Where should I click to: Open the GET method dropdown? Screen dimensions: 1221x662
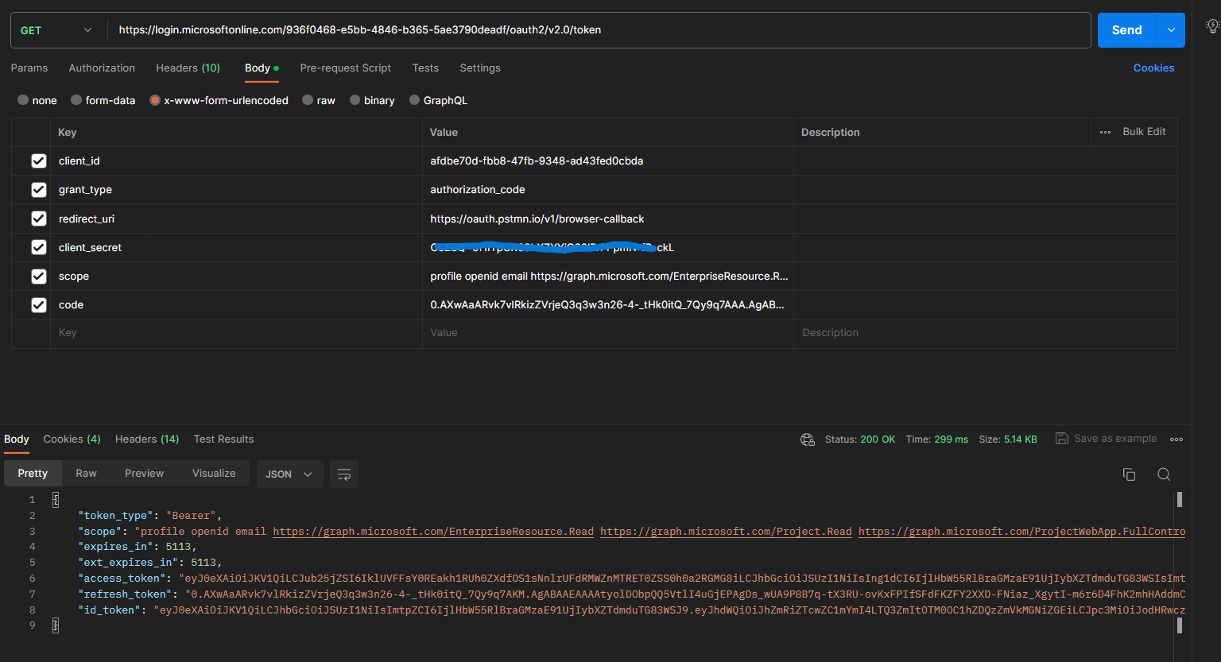56,30
